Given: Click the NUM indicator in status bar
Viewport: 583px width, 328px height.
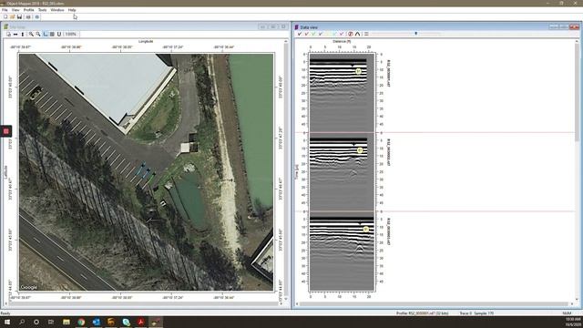Looking at the screenshot, I should point(567,313).
